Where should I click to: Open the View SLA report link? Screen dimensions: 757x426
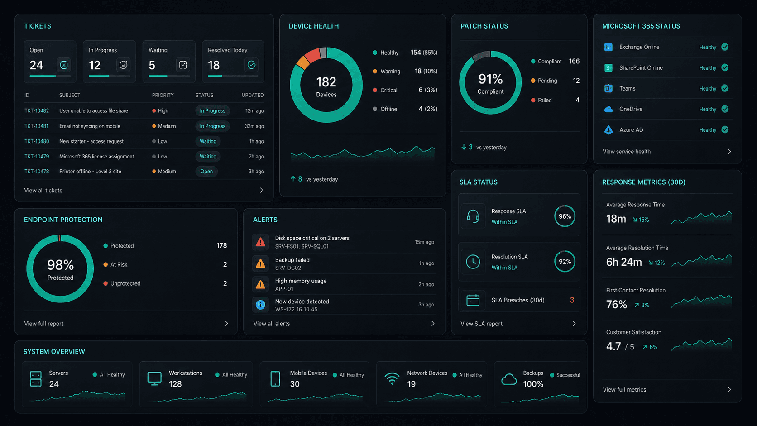(481, 324)
